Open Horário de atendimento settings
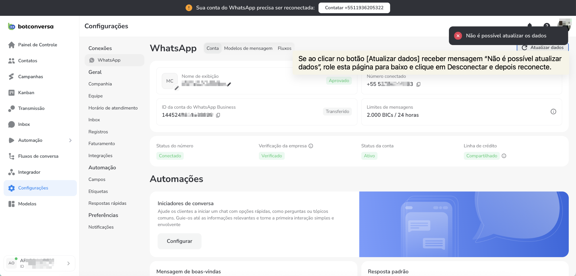The width and height of the screenshot is (576, 276). [x=113, y=108]
